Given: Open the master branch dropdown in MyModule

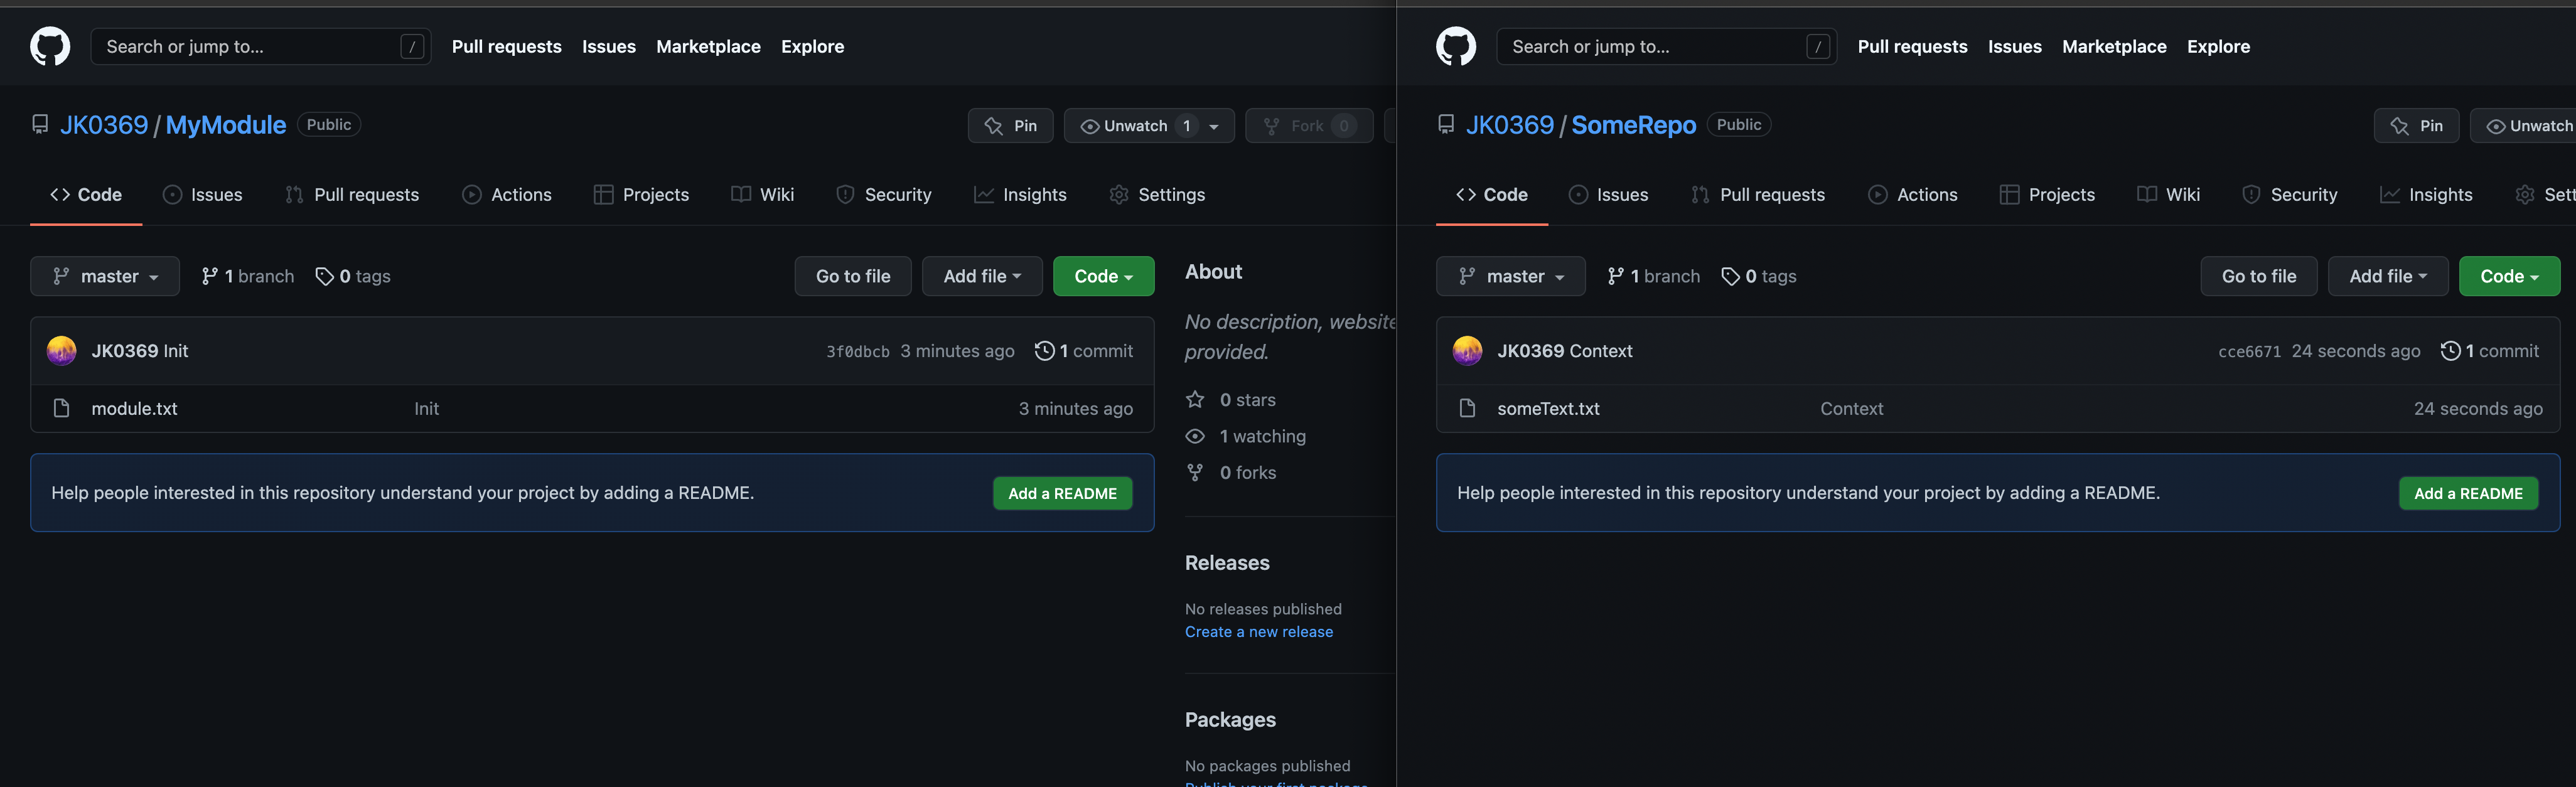Looking at the screenshot, I should 105,276.
